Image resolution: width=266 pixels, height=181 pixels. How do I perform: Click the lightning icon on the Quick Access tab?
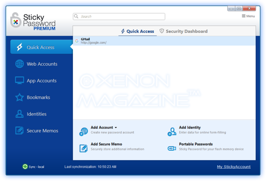(123, 31)
